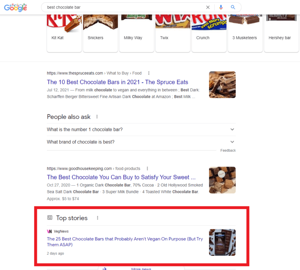
Task: Click the '2 days ago' timestamp
Action: click(55, 253)
